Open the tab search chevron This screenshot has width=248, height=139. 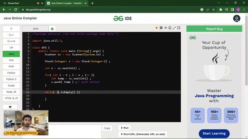point(219,3)
